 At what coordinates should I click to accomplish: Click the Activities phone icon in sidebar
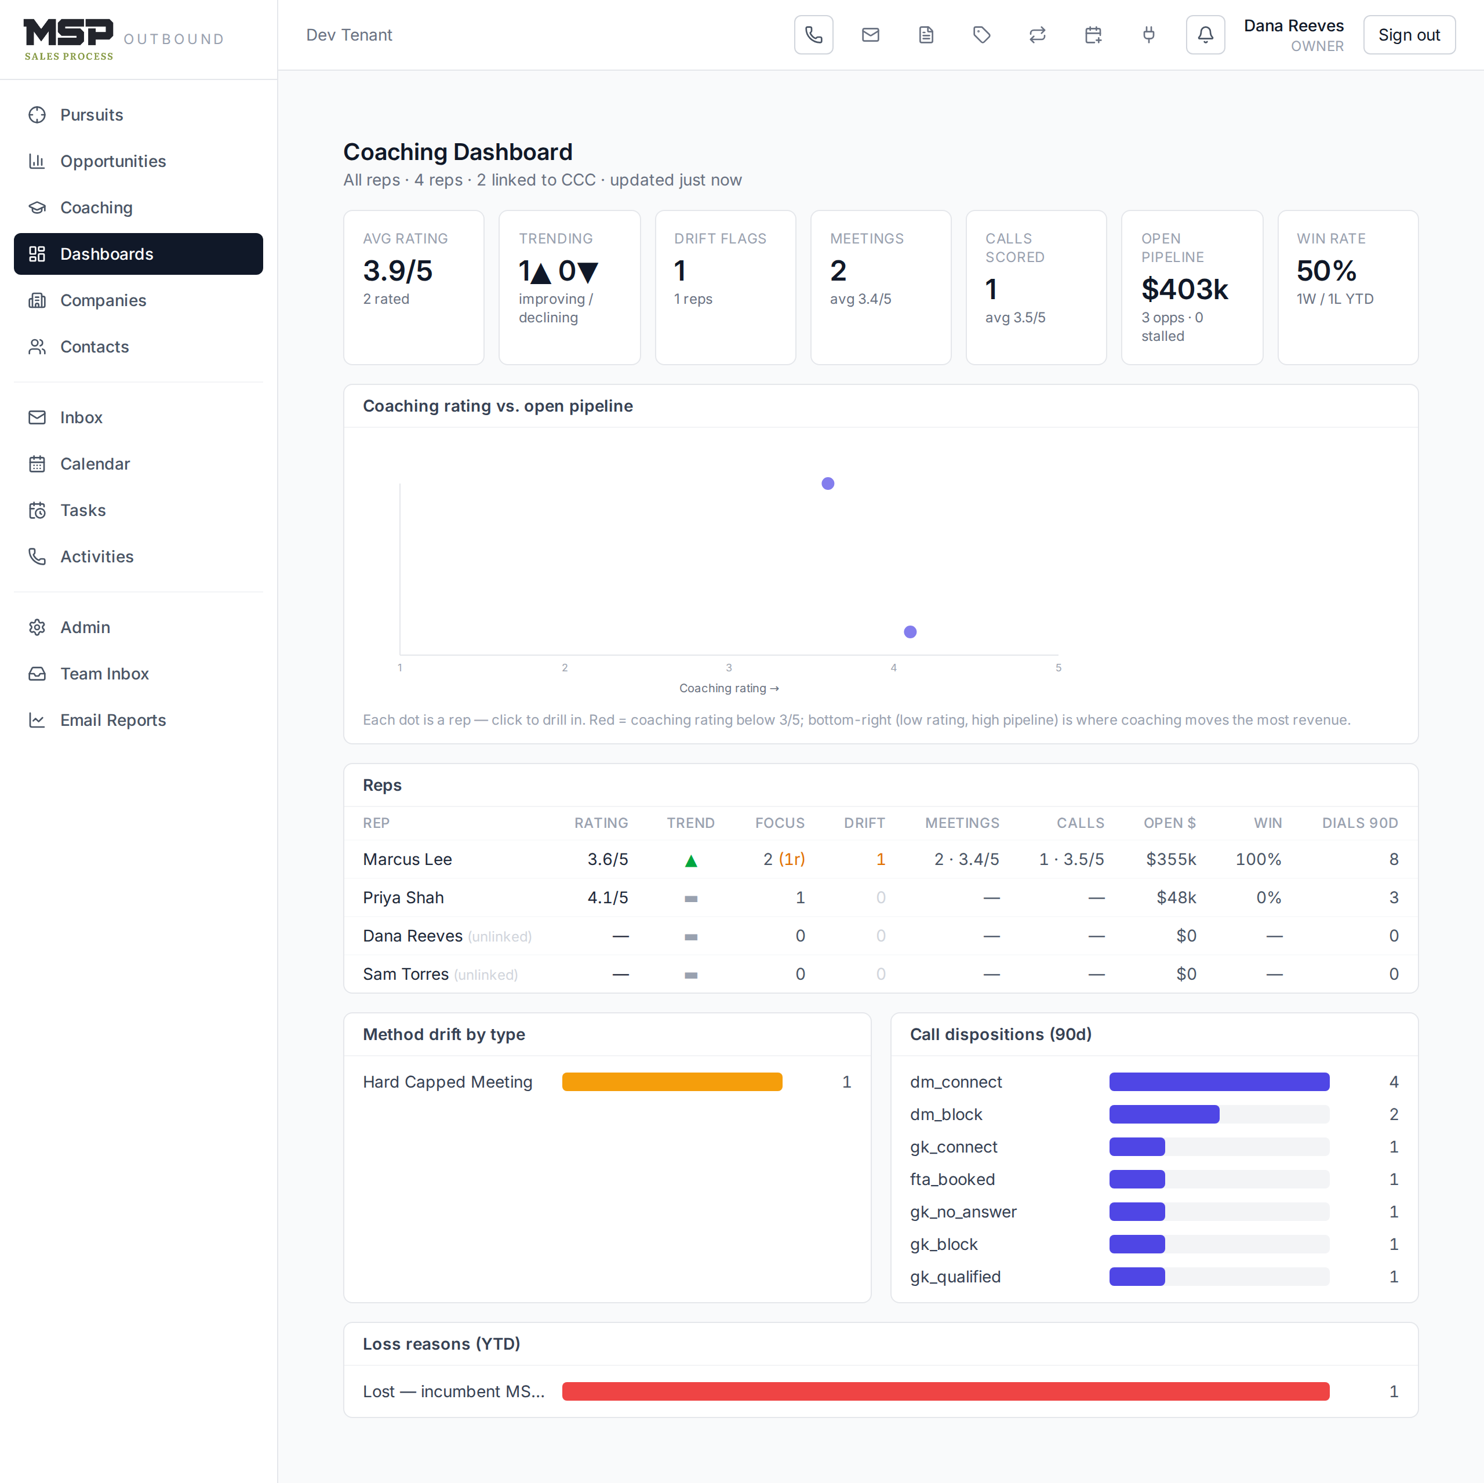37,557
